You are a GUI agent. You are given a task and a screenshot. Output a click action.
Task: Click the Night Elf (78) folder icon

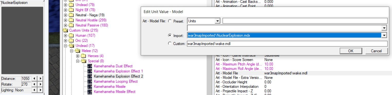click(71, 10)
